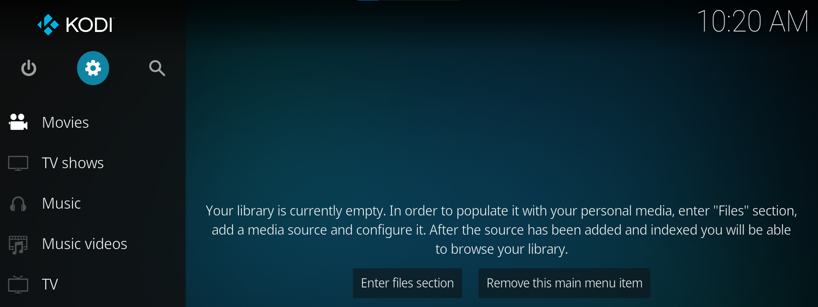
Task: Open Settings via the gear icon
Action: pyautogui.click(x=93, y=68)
